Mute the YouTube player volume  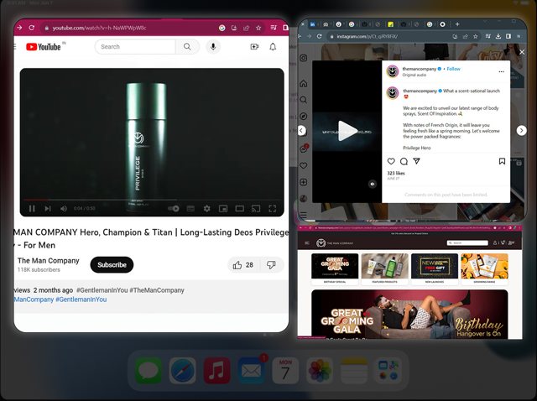point(64,209)
